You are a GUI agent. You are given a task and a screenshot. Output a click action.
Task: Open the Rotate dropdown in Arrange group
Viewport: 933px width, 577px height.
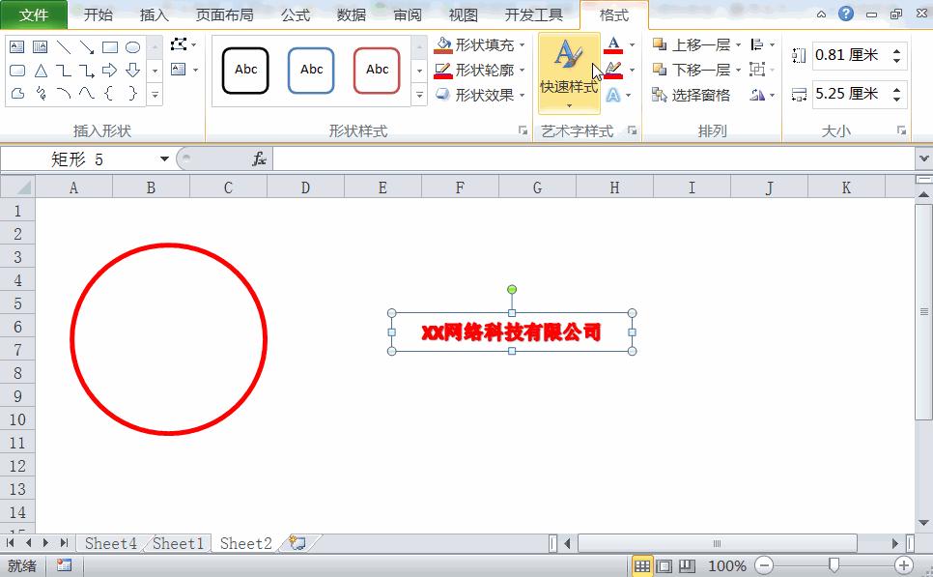coord(763,93)
